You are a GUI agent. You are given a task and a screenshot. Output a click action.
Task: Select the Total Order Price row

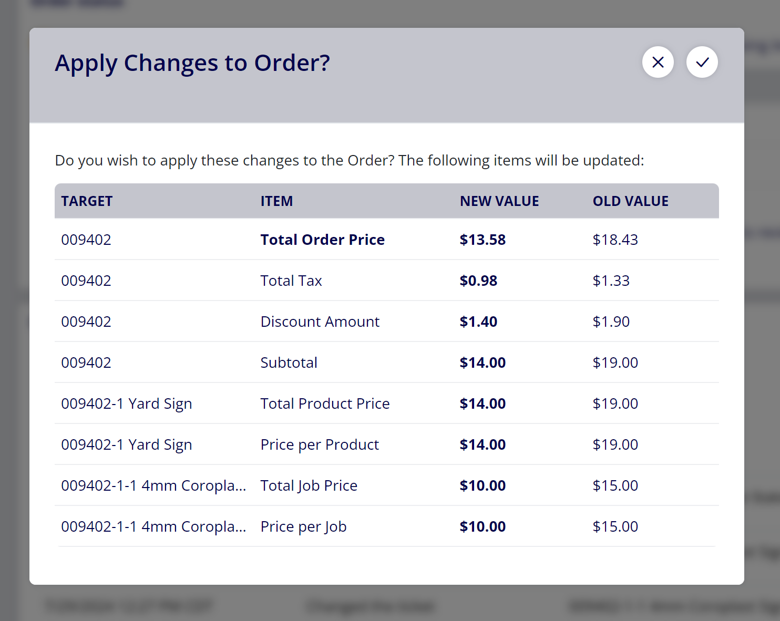pyautogui.click(x=387, y=240)
